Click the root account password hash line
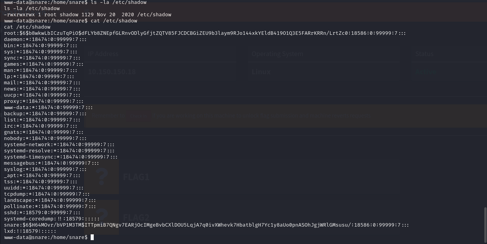This screenshot has height=244, width=487. (x=205, y=33)
